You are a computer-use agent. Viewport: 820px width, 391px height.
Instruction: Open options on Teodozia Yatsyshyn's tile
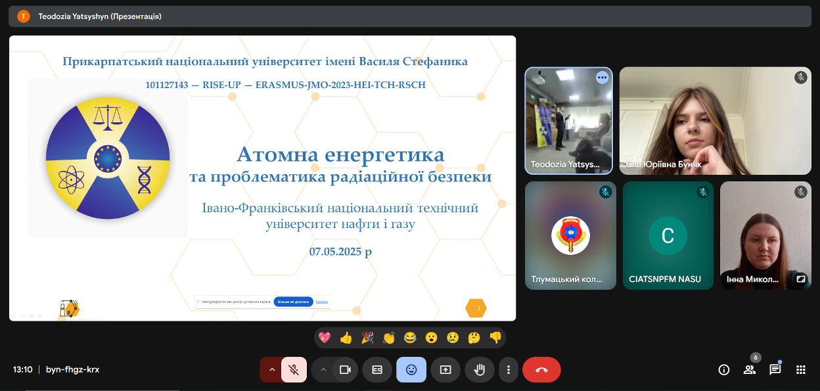point(602,78)
